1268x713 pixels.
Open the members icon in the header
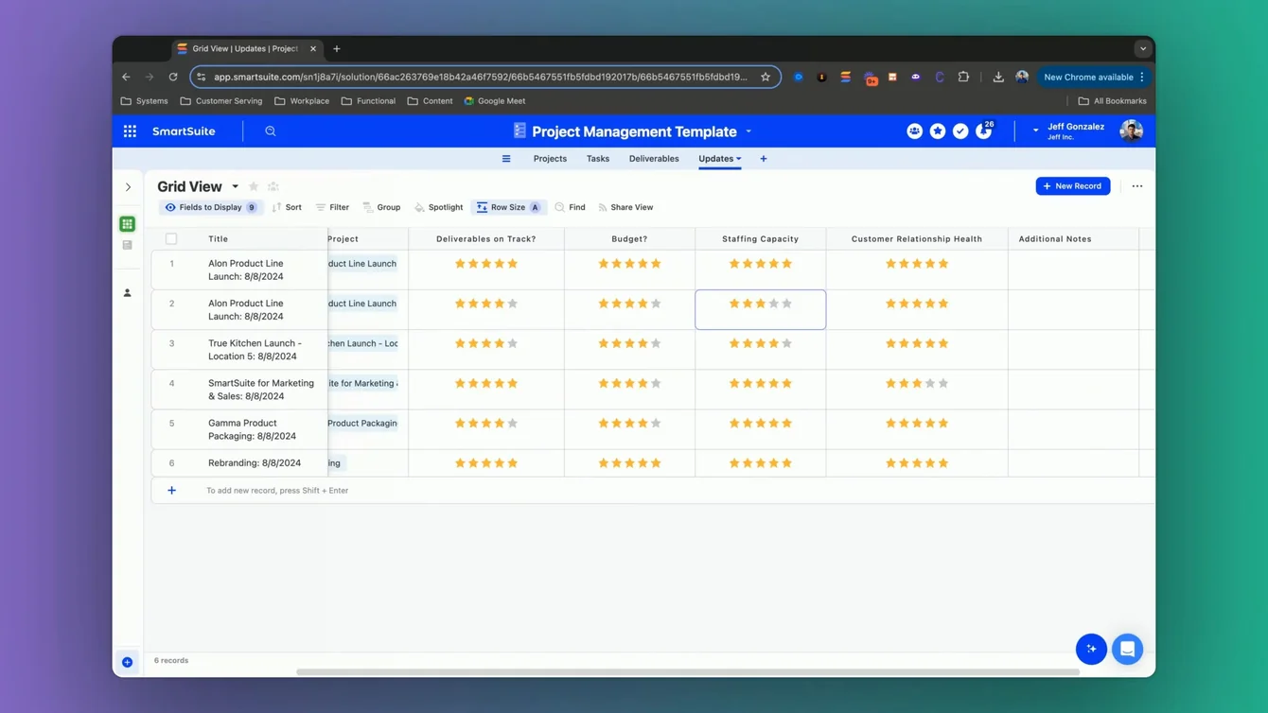pyautogui.click(x=914, y=131)
